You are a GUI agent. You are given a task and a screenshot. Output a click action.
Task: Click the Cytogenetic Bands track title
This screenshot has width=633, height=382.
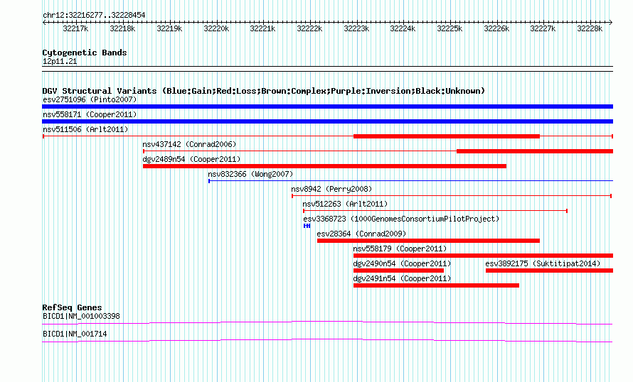(x=85, y=53)
